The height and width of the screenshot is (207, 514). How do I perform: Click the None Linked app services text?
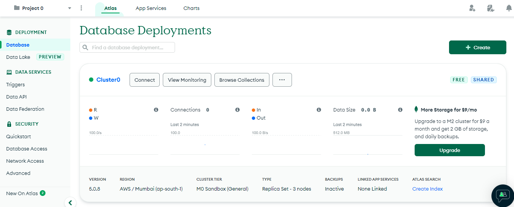click(x=372, y=189)
